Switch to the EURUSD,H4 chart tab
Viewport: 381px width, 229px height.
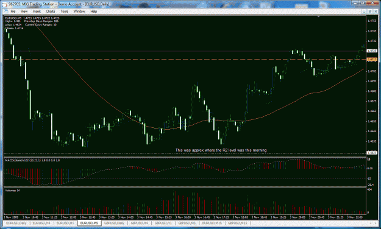tap(41, 223)
